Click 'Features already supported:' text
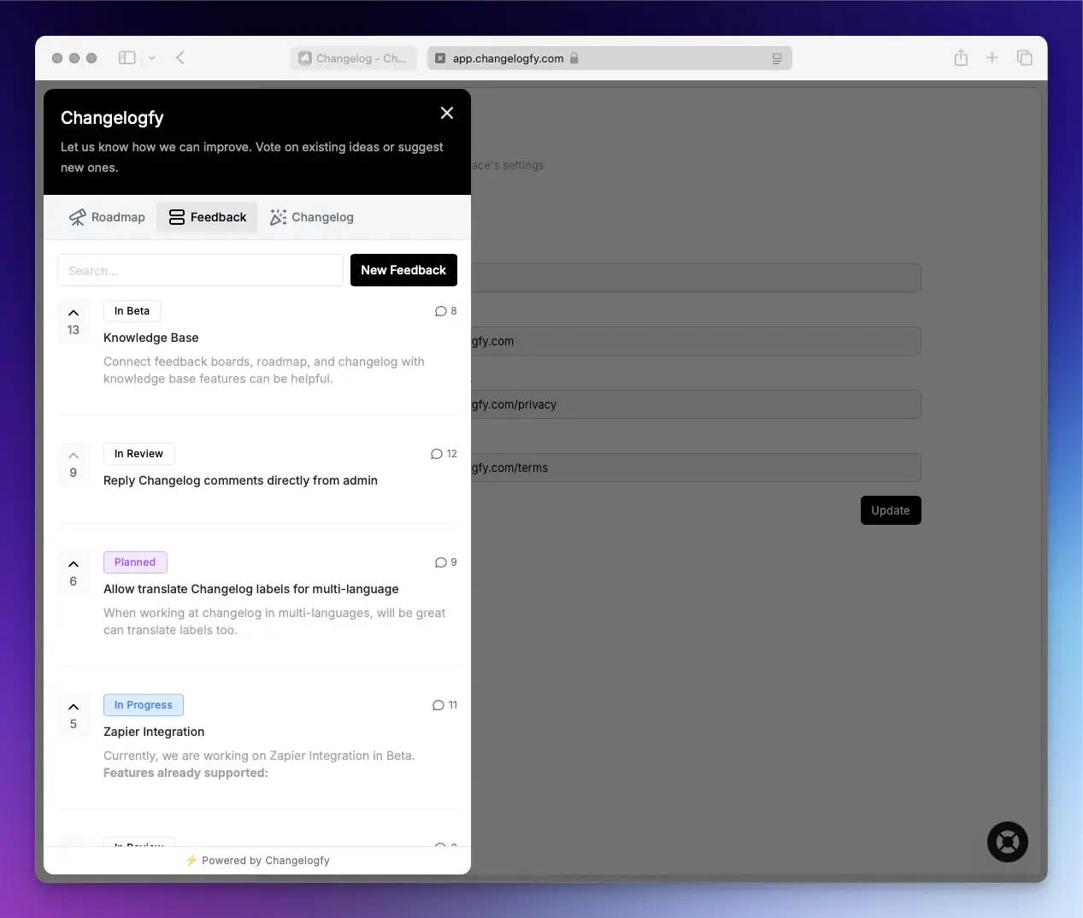1083x918 pixels. (x=185, y=773)
